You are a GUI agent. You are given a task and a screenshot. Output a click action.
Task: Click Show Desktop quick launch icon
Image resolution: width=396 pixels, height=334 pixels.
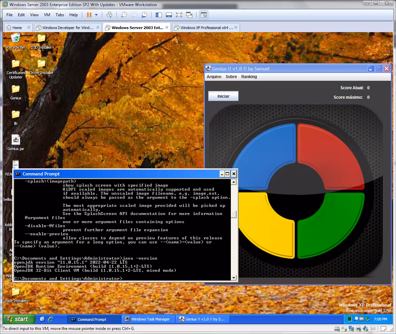[x=42, y=319]
